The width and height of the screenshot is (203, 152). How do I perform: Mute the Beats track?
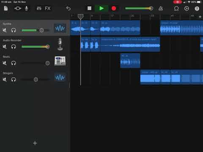(x=5, y=63)
